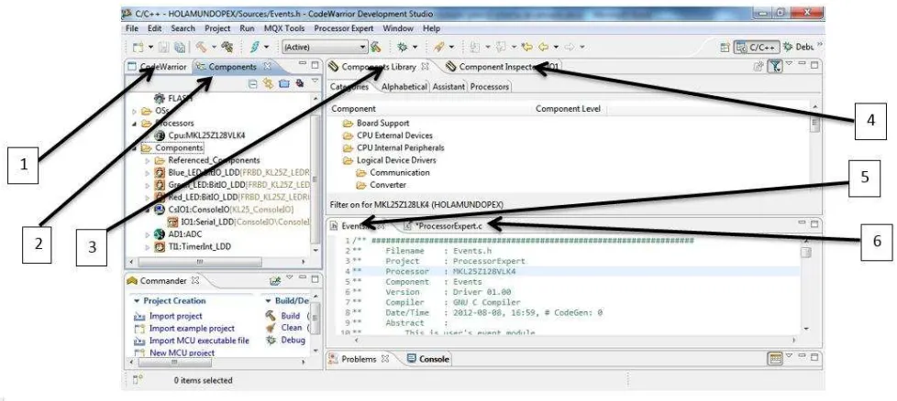Expand the Referenced_Components folder
This screenshot has width=897, height=401.
148,160
